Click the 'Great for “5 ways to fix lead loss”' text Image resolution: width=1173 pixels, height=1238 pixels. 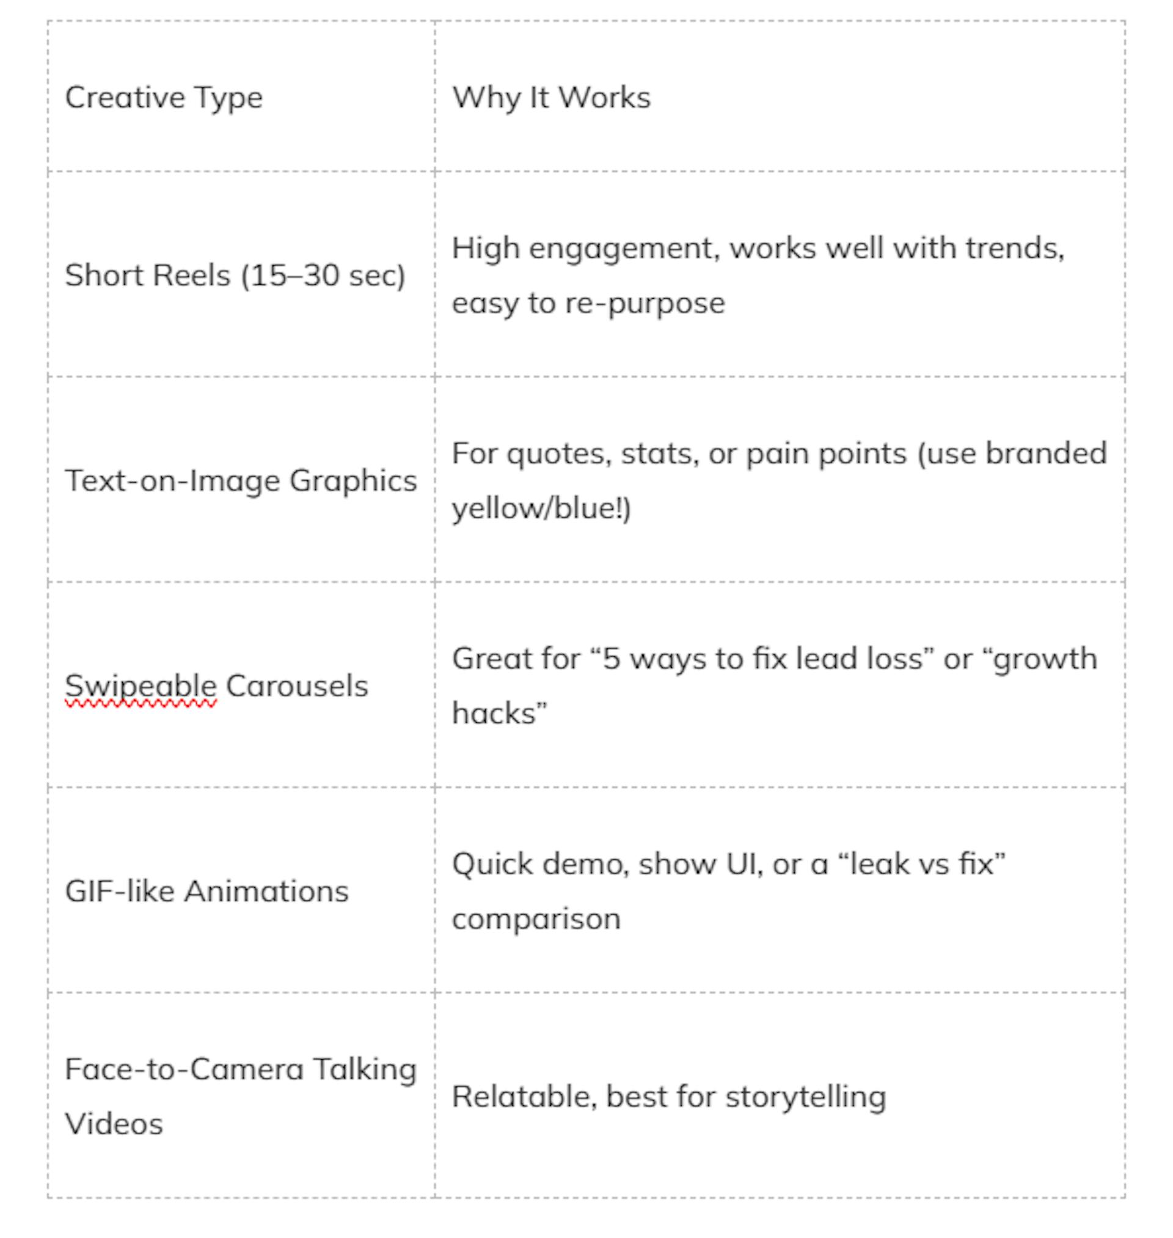693,658
